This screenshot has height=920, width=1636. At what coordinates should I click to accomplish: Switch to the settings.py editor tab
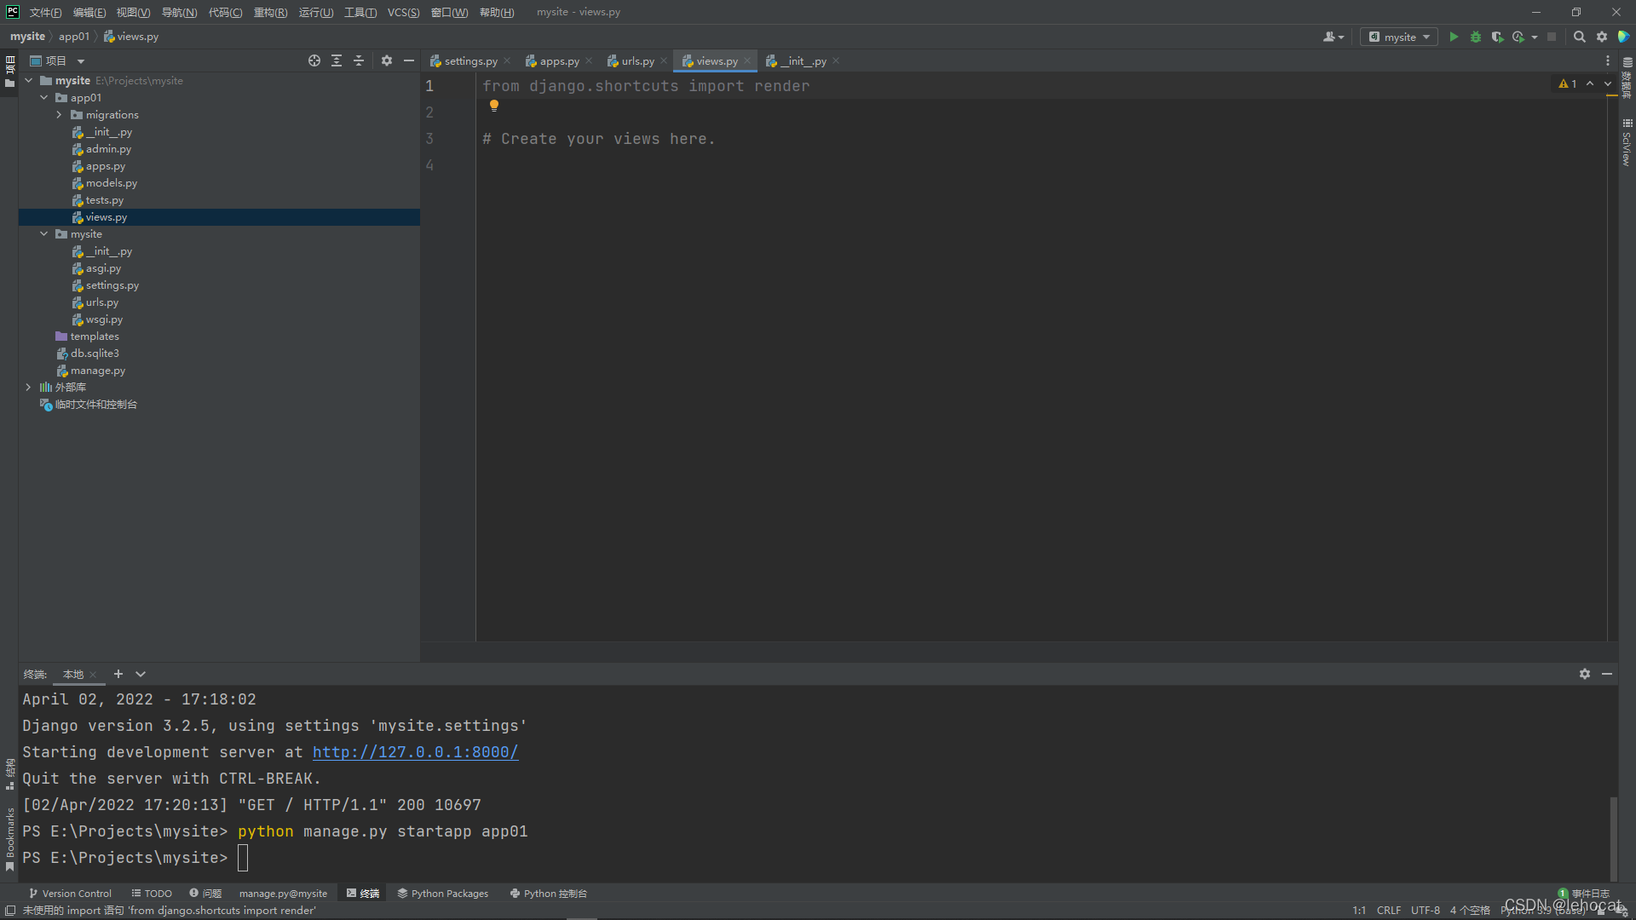click(x=470, y=61)
